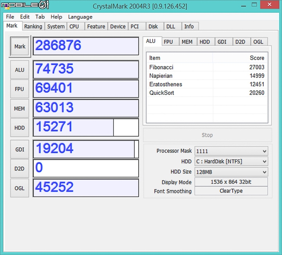Maximize the CrystalMark window

click(x=254, y=5)
